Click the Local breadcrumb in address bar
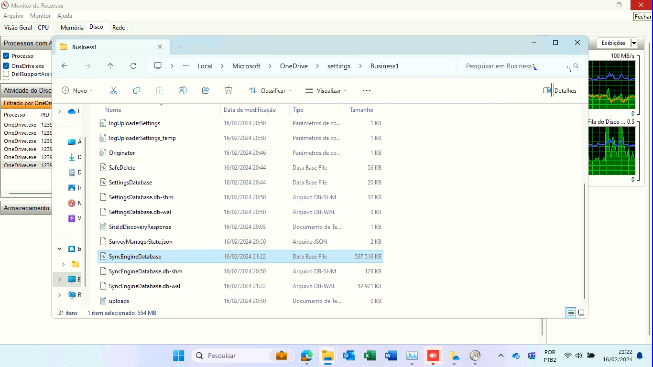Viewport: 653px width, 367px height. tap(205, 66)
